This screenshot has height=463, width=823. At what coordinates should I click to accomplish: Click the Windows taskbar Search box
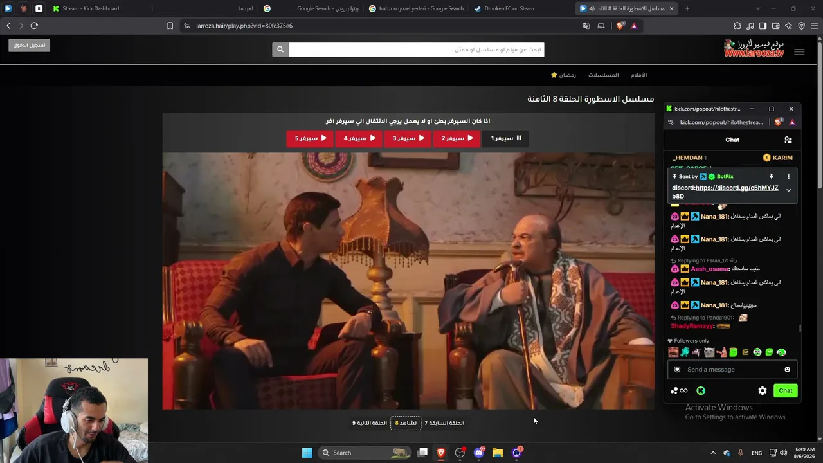pos(365,453)
